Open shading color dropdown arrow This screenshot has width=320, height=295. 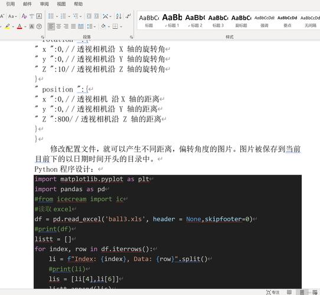tap(109, 27)
